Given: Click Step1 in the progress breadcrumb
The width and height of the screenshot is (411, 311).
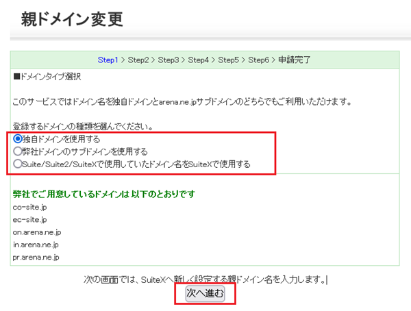Looking at the screenshot, I should coord(108,60).
